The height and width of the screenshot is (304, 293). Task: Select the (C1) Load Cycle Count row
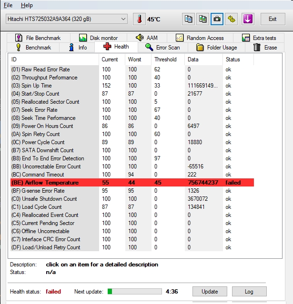(132, 207)
